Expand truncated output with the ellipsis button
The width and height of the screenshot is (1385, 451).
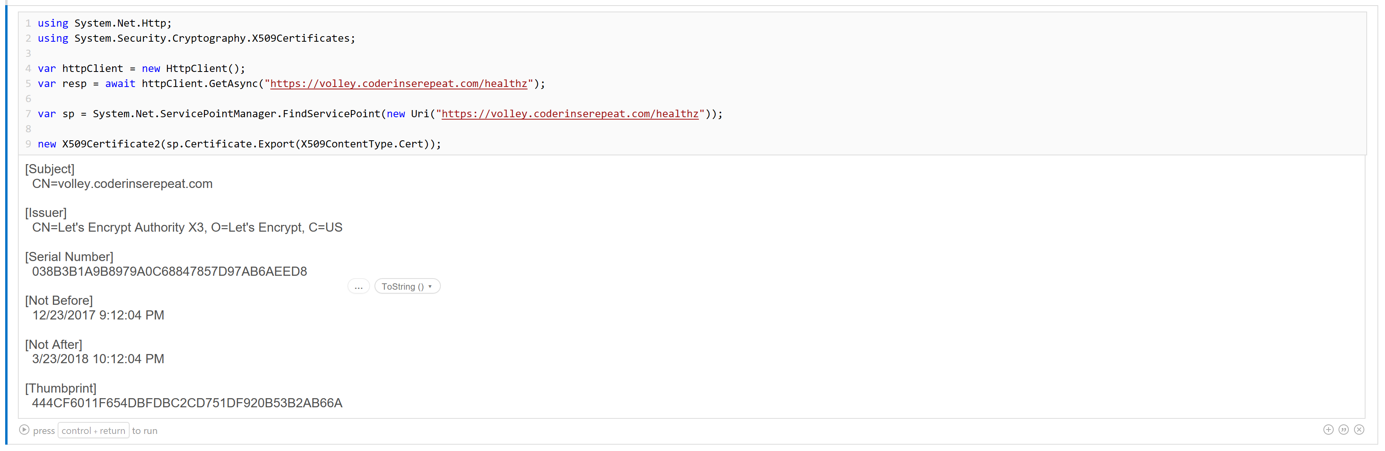(x=359, y=286)
